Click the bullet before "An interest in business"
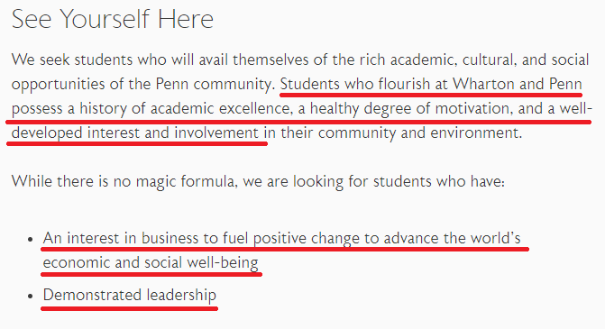 pos(31,240)
